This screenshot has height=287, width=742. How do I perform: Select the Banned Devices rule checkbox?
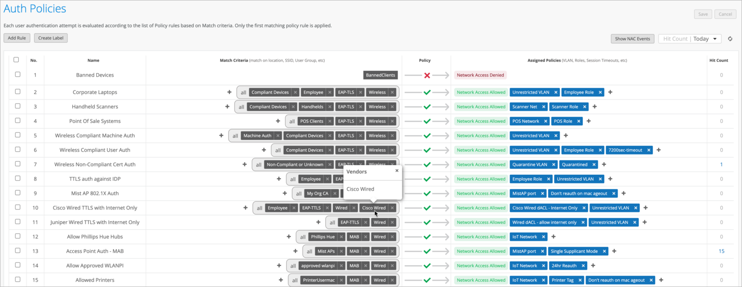point(18,75)
